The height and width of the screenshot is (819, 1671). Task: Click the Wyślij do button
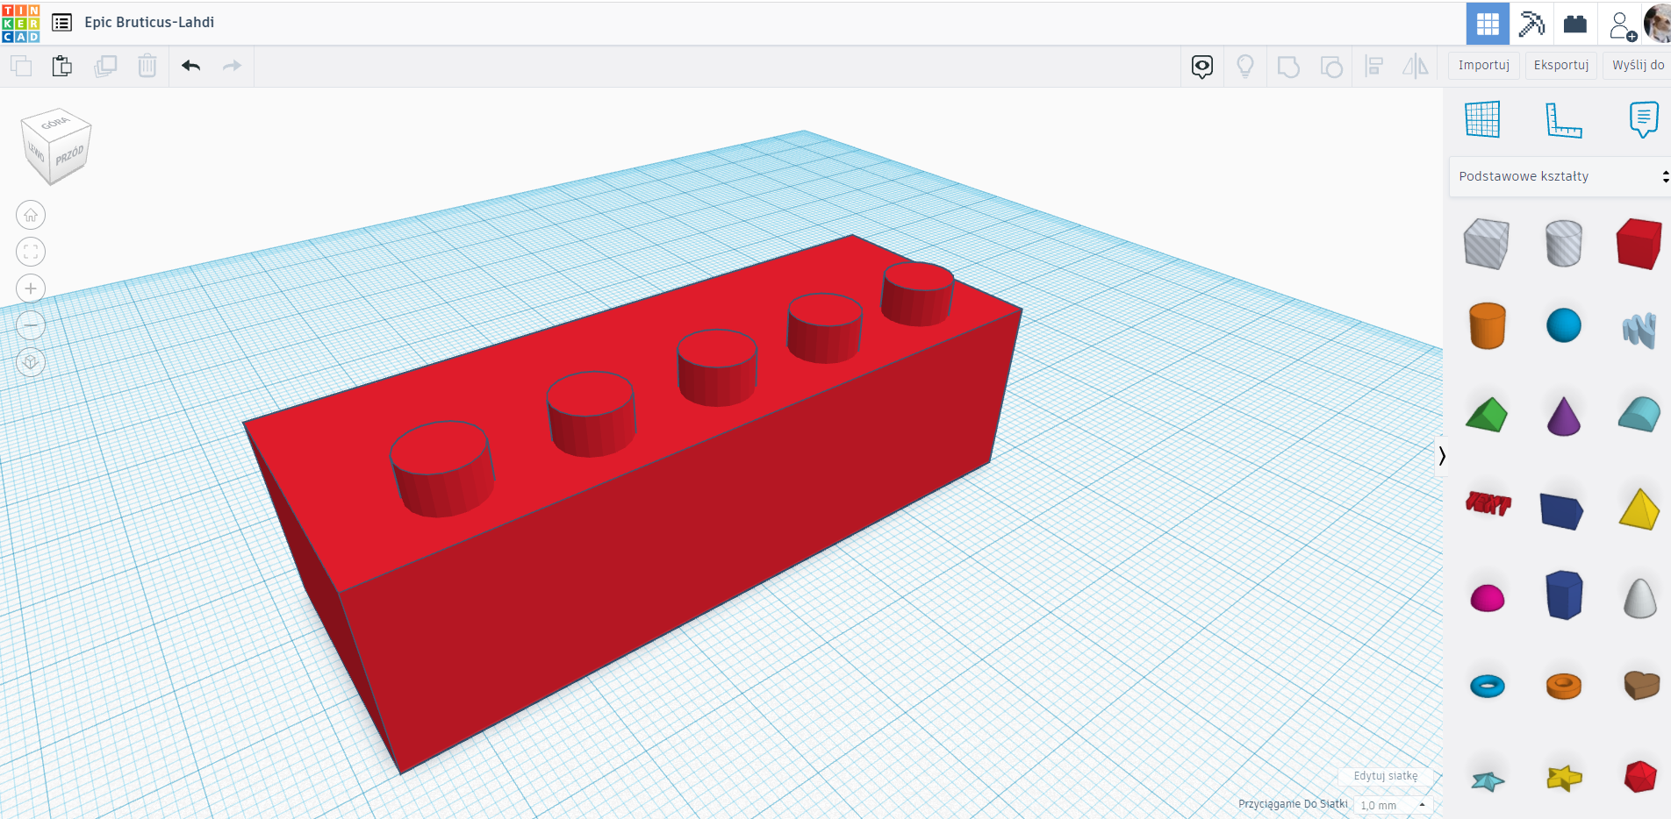(1638, 66)
